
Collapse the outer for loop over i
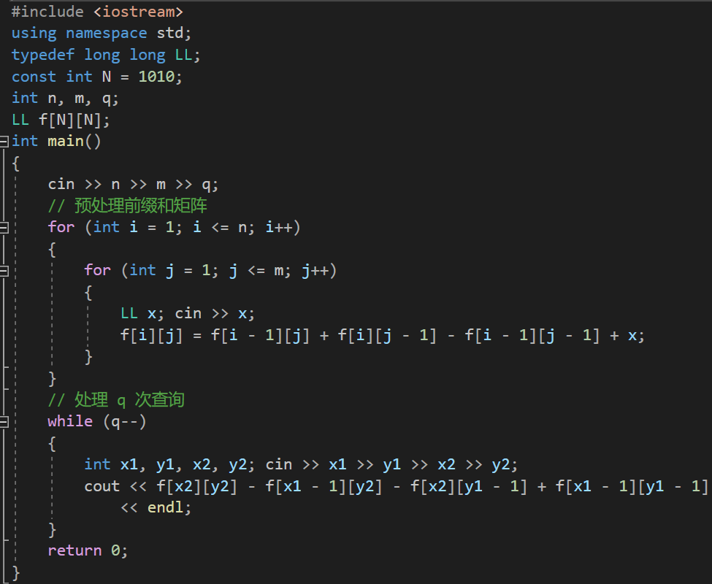(x=4, y=228)
